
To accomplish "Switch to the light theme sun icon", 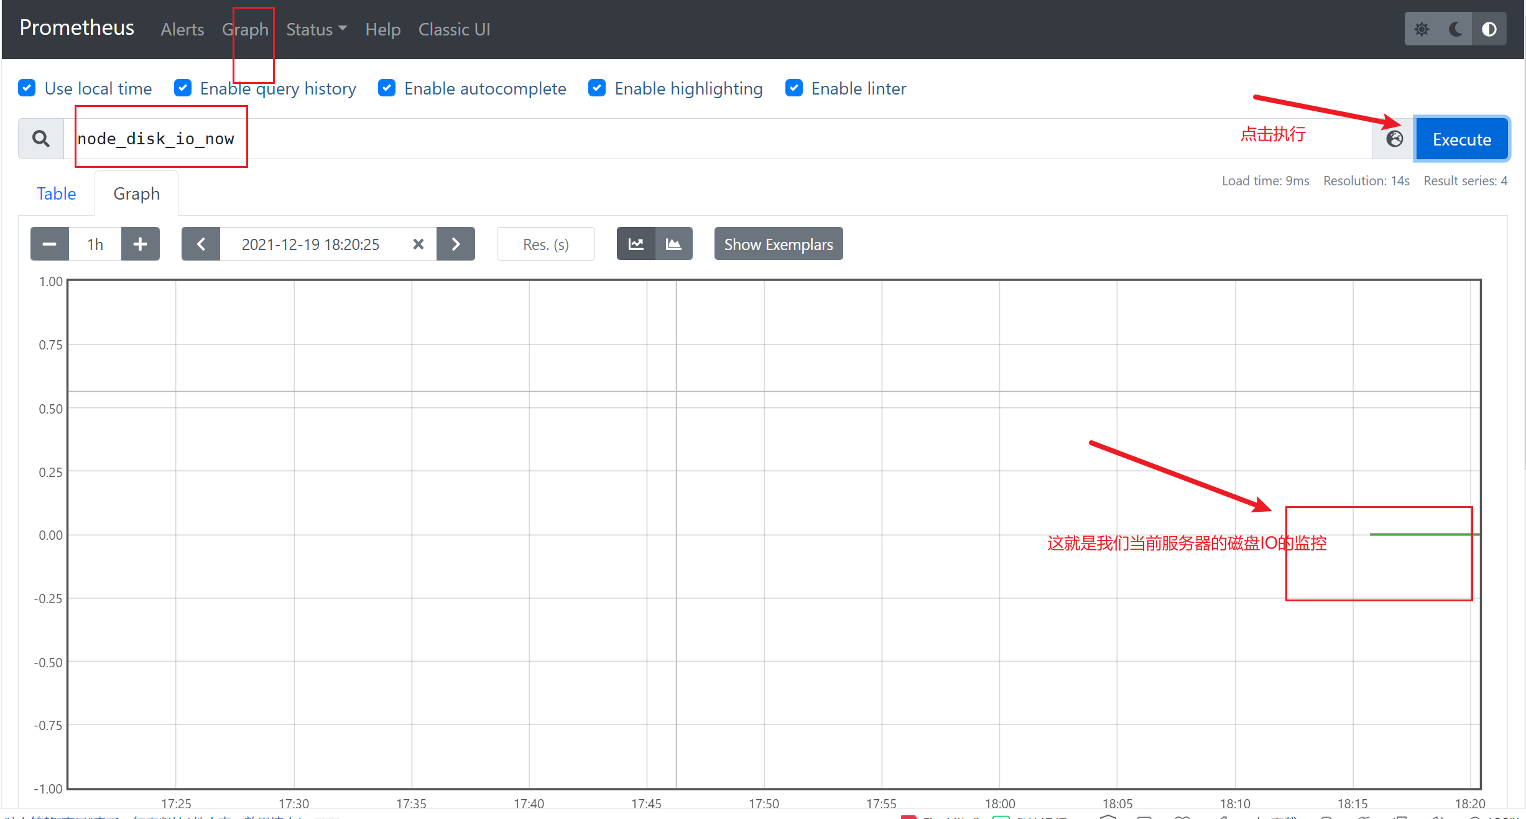I will pyautogui.click(x=1422, y=29).
